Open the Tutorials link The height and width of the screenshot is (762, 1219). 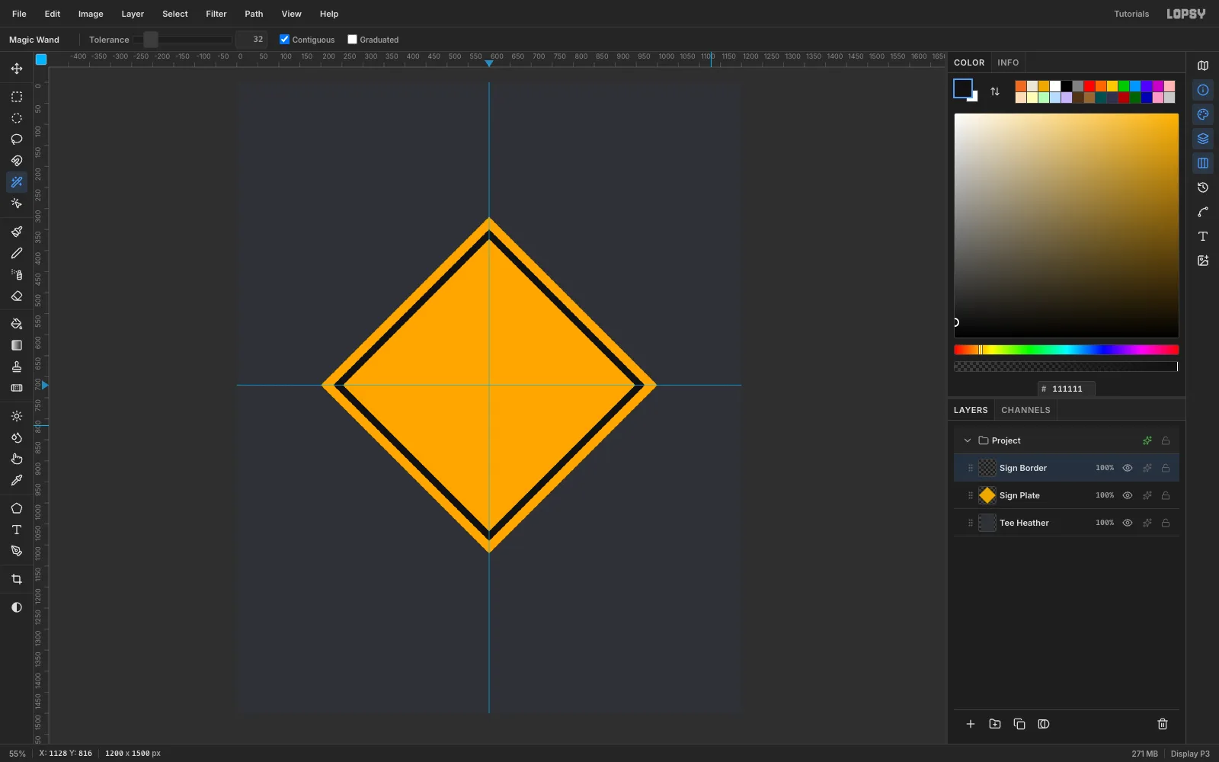point(1131,14)
